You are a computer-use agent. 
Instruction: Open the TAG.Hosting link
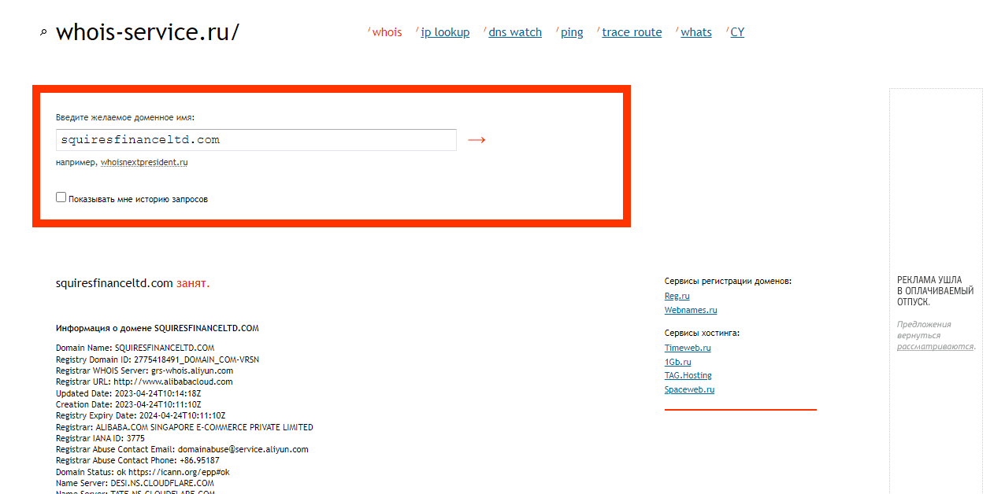coord(688,375)
